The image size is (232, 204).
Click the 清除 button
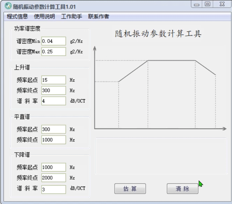pos(182,189)
